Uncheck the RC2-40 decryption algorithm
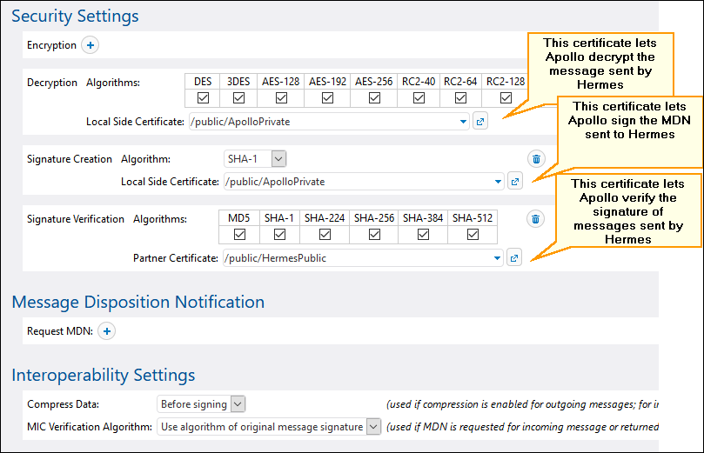The image size is (704, 453). 419,98
